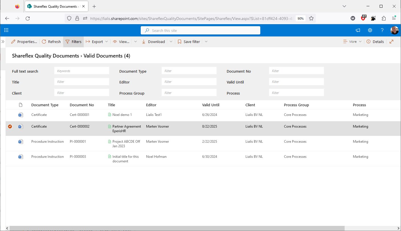Focus the Process filter field
Image resolution: width=401 pixels, height=231 pixels.
click(x=296, y=93)
